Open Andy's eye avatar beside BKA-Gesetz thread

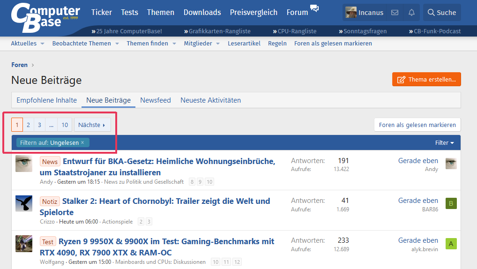[x=24, y=164]
